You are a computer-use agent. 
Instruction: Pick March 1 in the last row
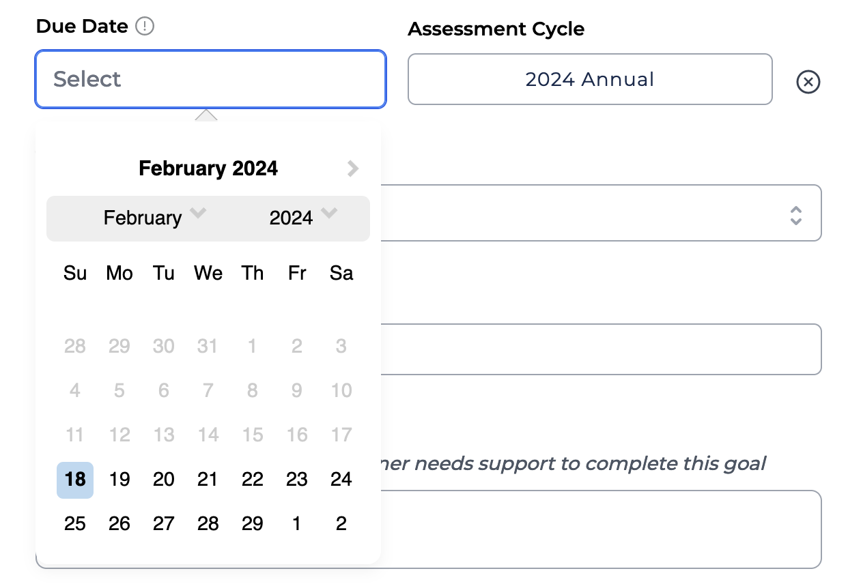click(296, 524)
